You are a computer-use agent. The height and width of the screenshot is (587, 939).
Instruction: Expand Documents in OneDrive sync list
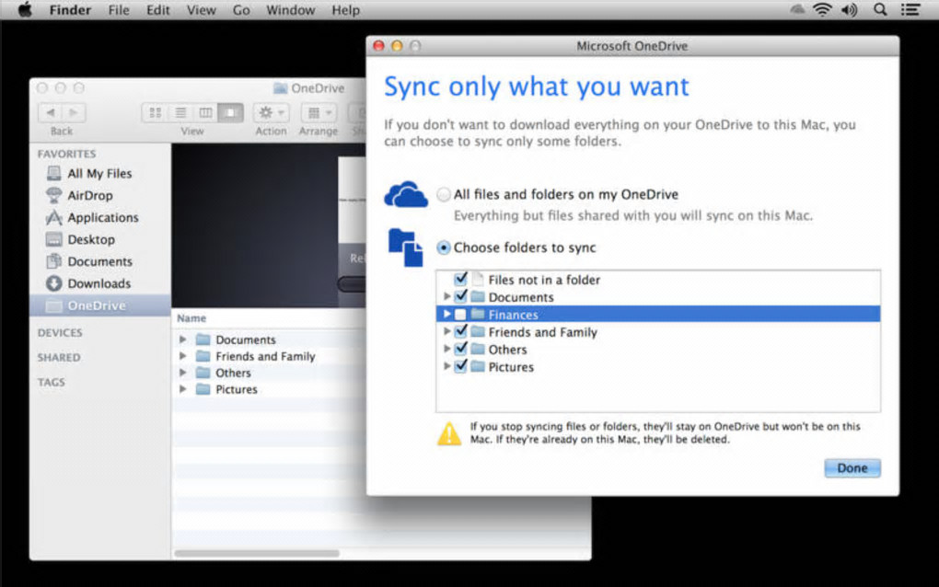point(446,297)
